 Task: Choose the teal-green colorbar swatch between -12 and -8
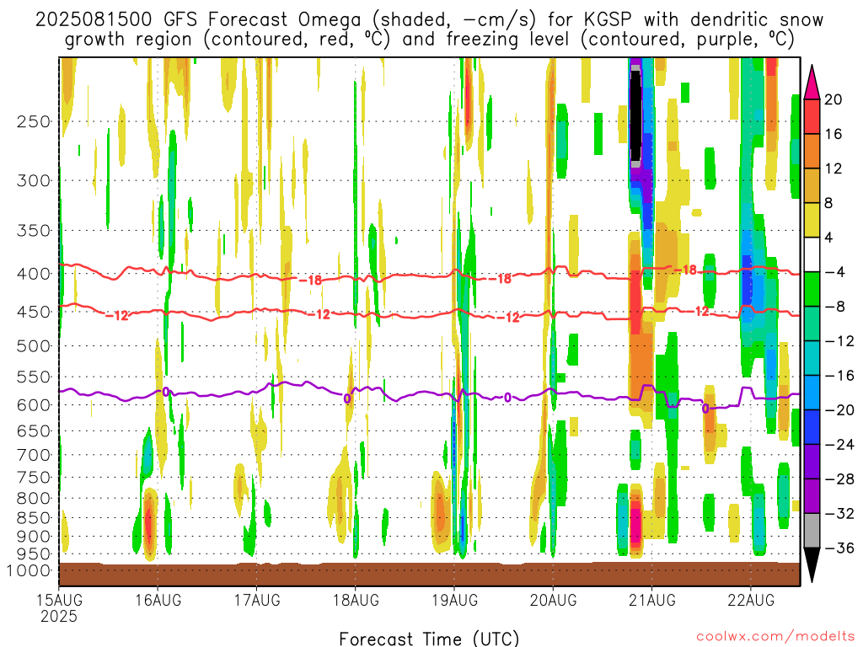pos(812,323)
